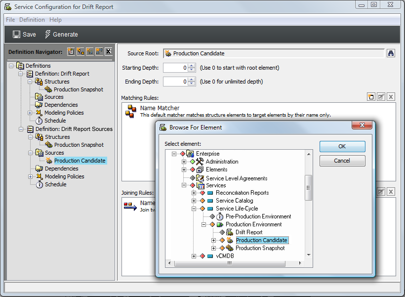Collapse Structures under Drift Report
Screen dimensions: 405x297
[30, 82]
